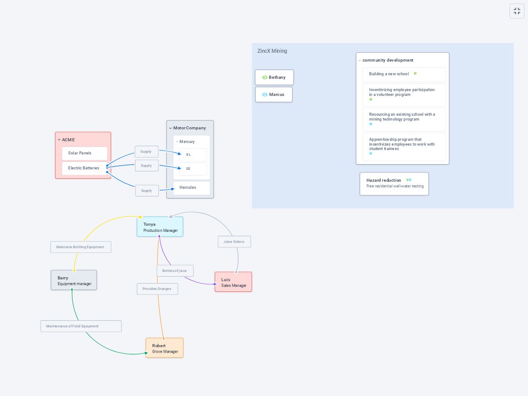
Task: Collapse the ACME group chevron
Action: [59, 140]
